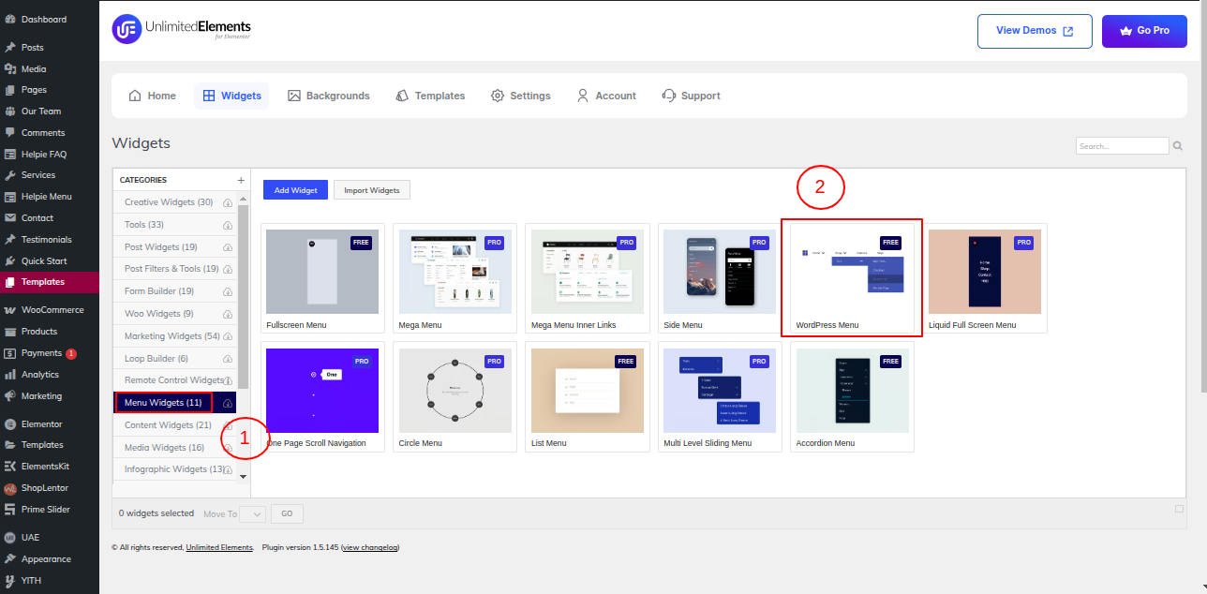Open the Backgrounds tab

329,96
